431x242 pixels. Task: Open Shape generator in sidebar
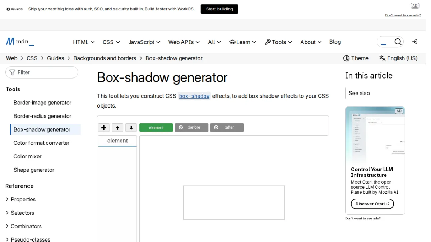coord(34,170)
